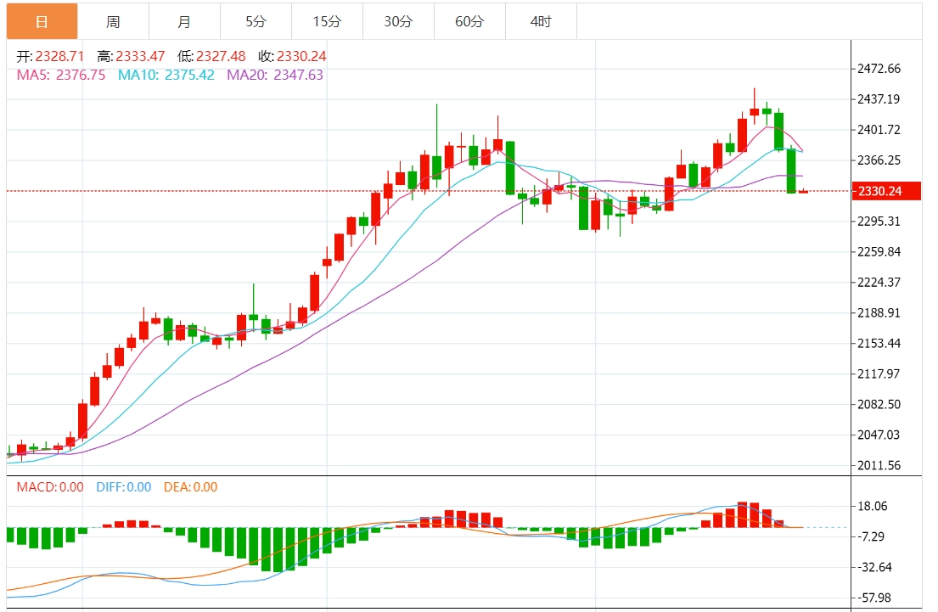Select the MA5: 2376.75 indicator label
938x612 pixels.
[61, 75]
